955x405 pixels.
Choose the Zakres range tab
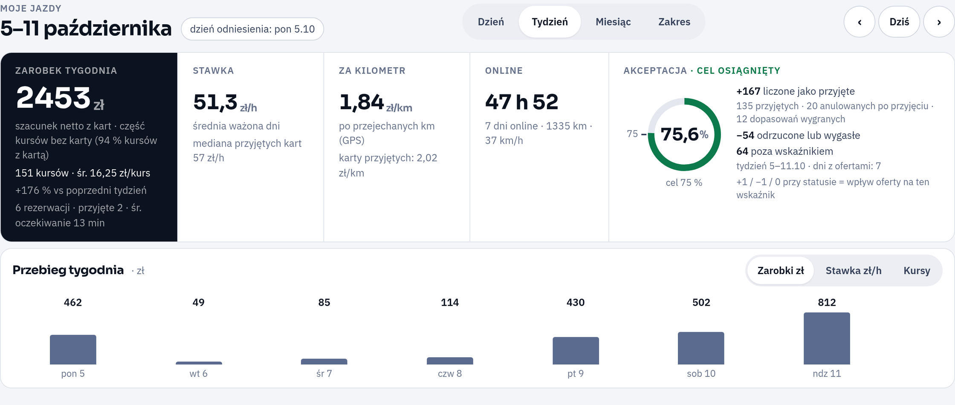tap(674, 22)
